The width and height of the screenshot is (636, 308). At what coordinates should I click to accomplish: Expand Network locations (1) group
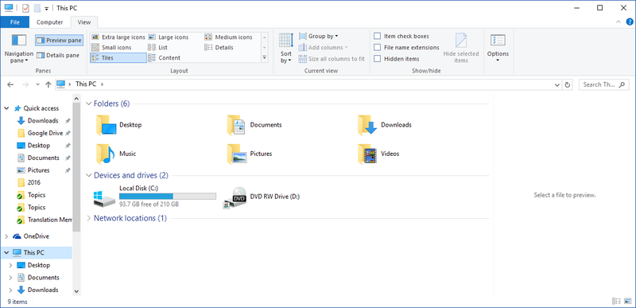pos(89,218)
